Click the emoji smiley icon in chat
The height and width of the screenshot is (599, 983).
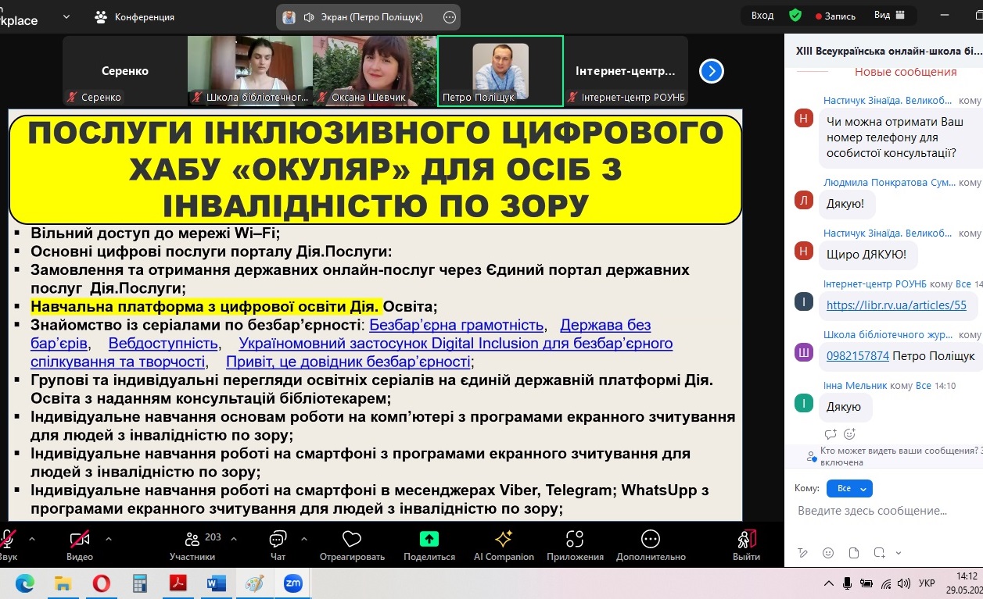pyautogui.click(x=828, y=553)
